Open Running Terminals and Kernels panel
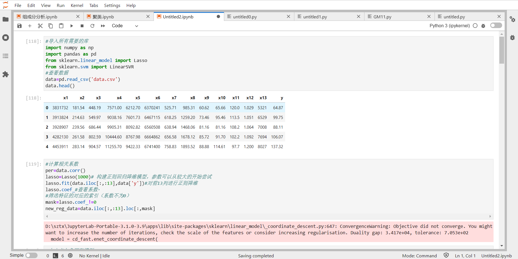 coord(6,38)
